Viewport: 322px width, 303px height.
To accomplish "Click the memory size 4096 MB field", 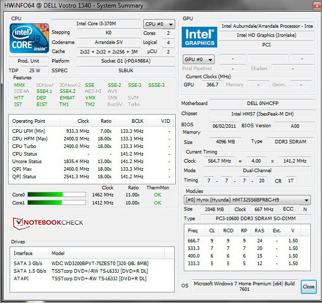I will tap(225, 141).
